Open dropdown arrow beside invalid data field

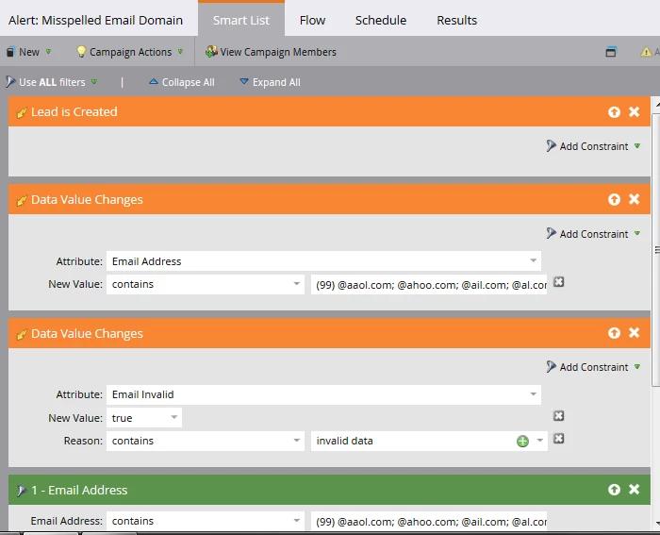pos(539,441)
